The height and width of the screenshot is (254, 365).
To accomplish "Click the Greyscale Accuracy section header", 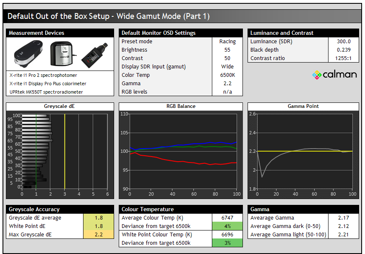I will 60,209.
